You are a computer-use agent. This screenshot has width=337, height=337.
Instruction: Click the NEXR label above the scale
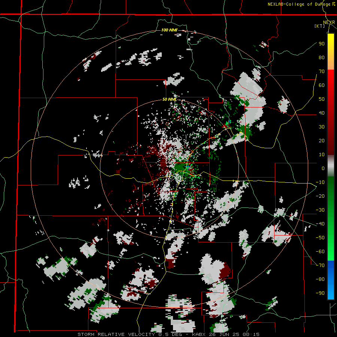click(329, 22)
